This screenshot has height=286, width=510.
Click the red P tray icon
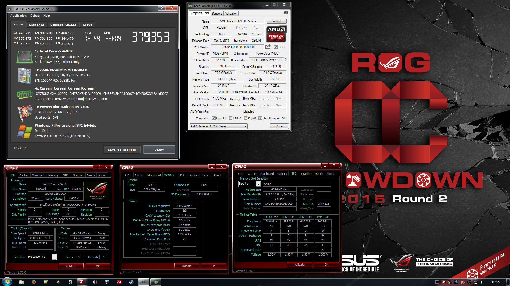(x=443, y=282)
